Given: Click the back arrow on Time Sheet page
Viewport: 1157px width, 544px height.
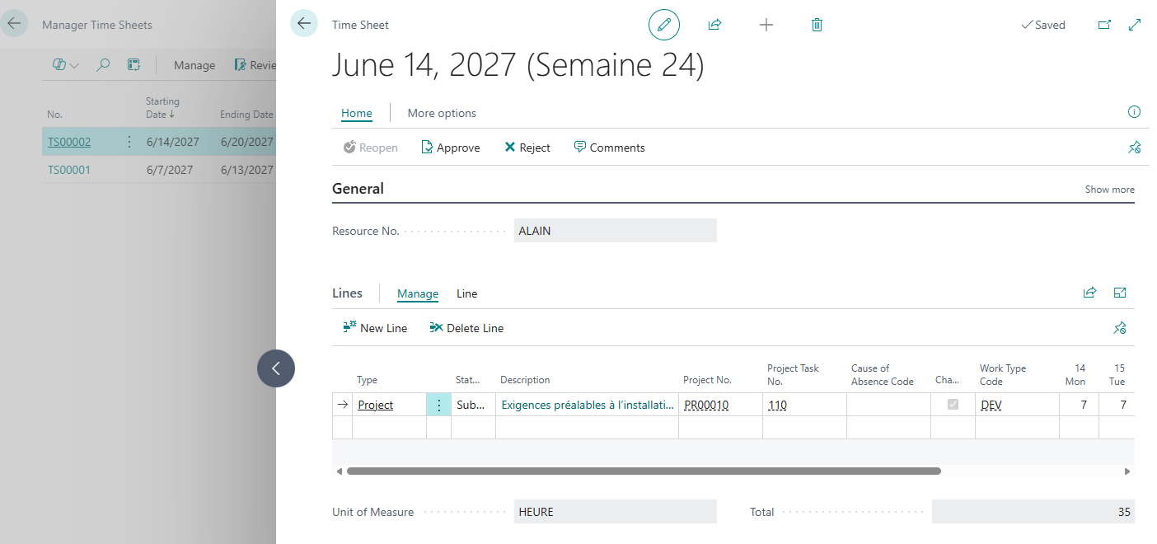Looking at the screenshot, I should pyautogui.click(x=304, y=24).
